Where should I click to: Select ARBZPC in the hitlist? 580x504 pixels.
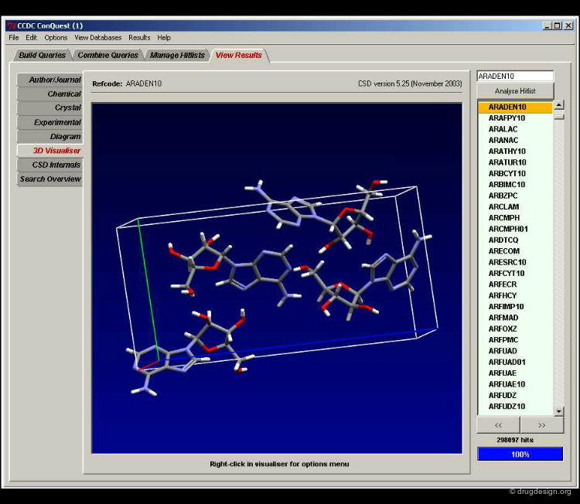(515, 196)
